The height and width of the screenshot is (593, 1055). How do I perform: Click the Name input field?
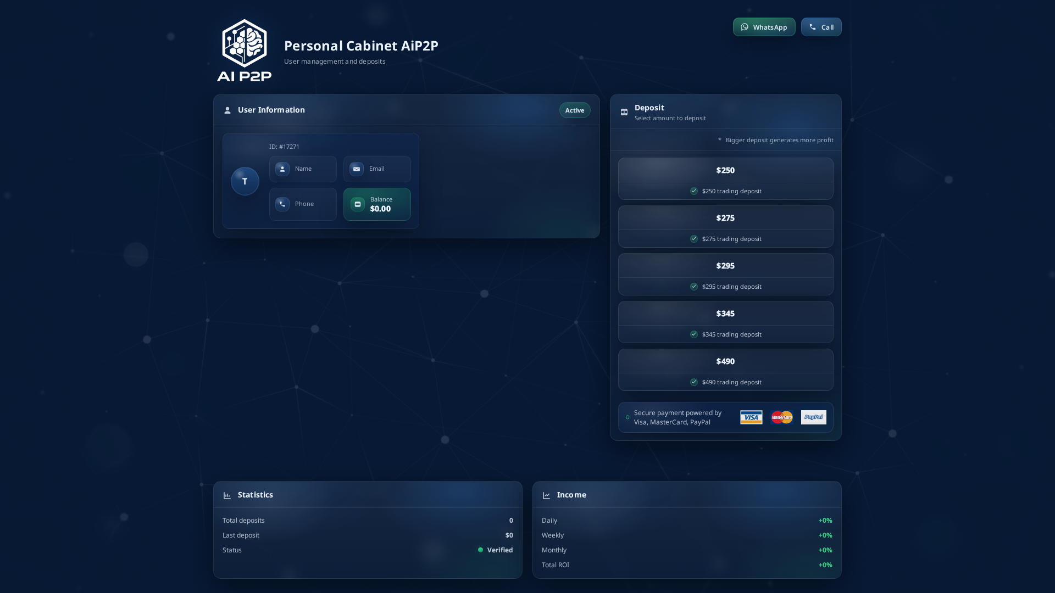(x=303, y=169)
